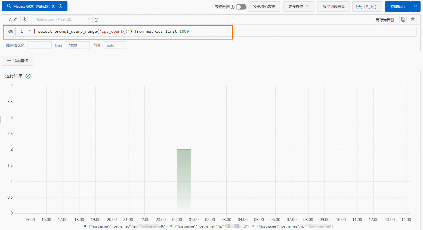
Task: Toggle the 表格数据 switch
Action: 241,7
